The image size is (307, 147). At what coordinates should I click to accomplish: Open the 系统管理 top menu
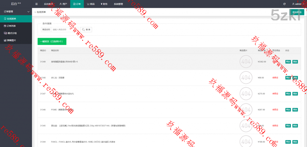[x=118, y=4]
